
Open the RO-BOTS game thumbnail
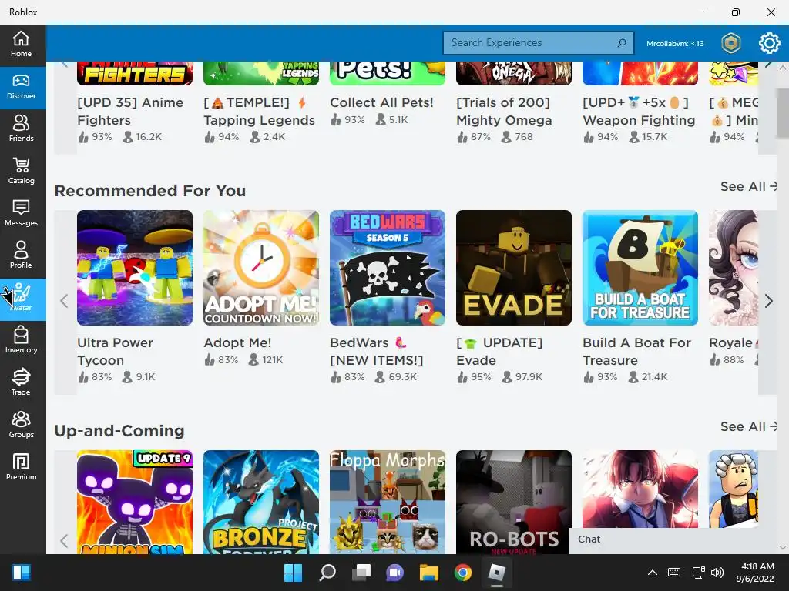514,502
